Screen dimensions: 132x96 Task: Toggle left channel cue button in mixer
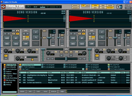coord(62,52)
